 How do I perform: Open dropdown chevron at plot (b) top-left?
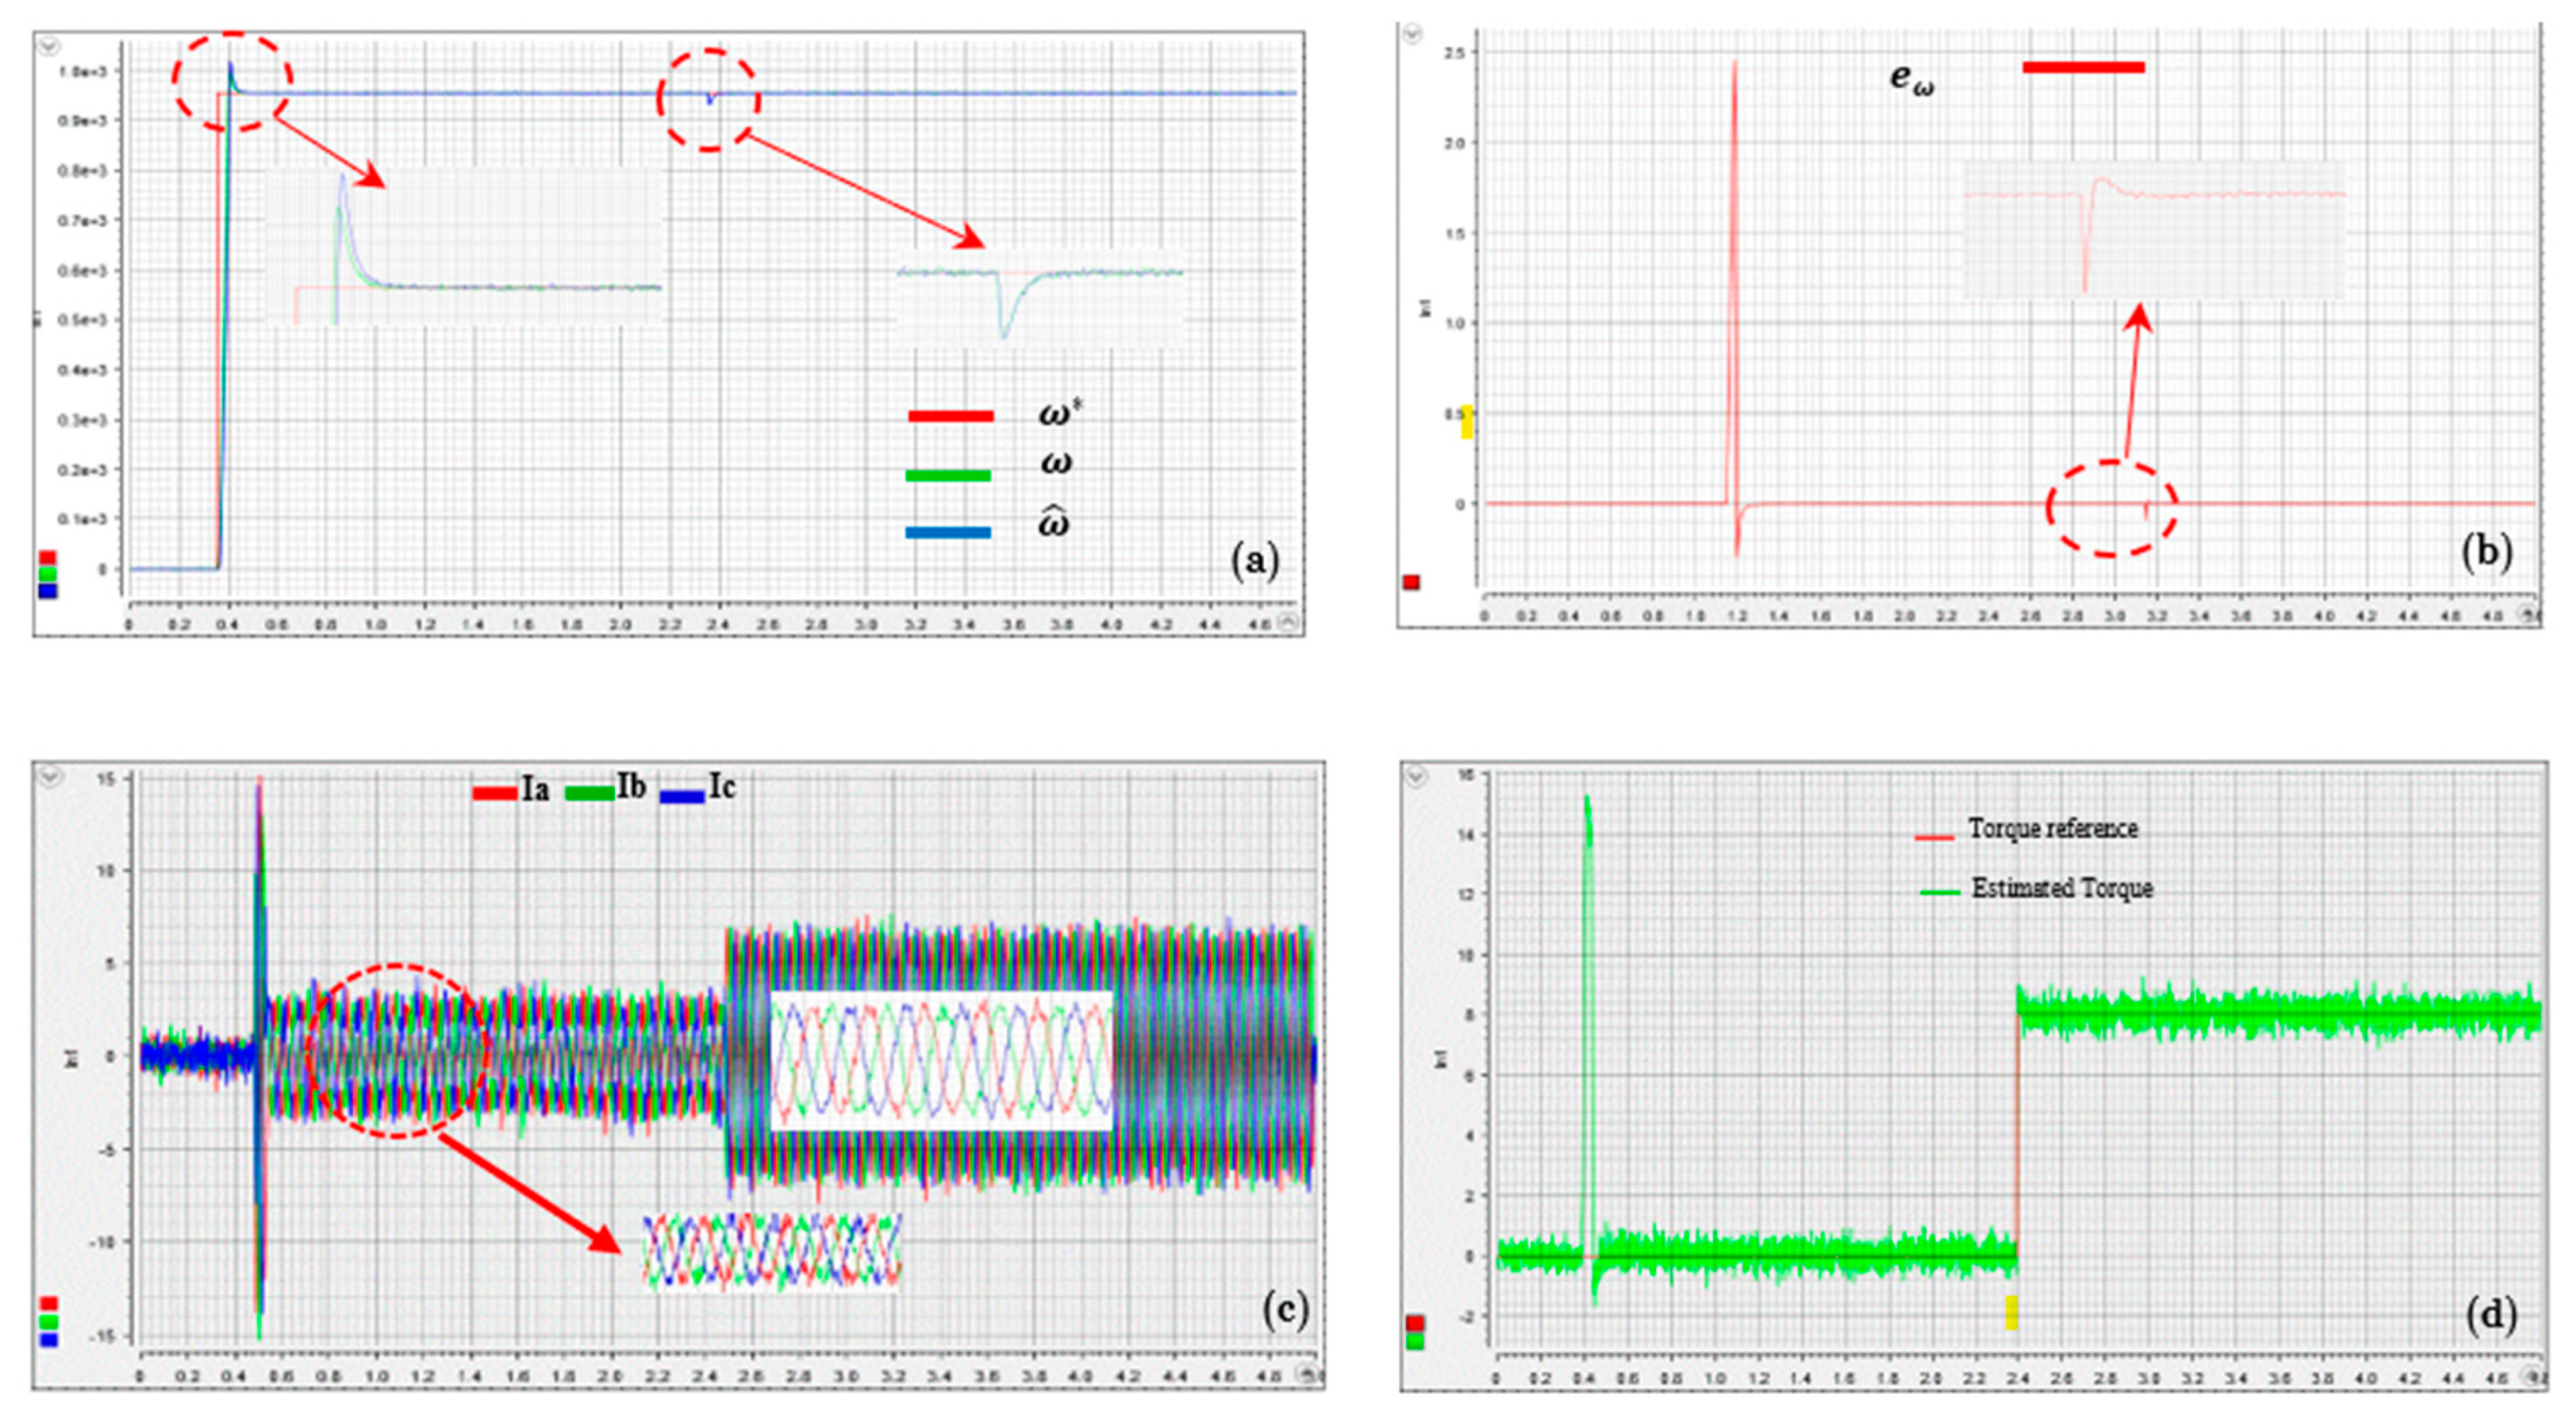[1411, 35]
